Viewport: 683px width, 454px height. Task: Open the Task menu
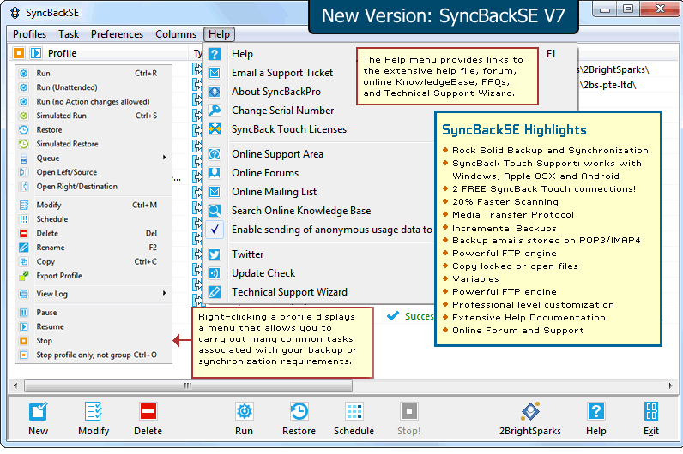pos(69,34)
